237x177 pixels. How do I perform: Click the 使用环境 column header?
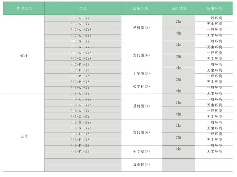[x=214, y=8]
